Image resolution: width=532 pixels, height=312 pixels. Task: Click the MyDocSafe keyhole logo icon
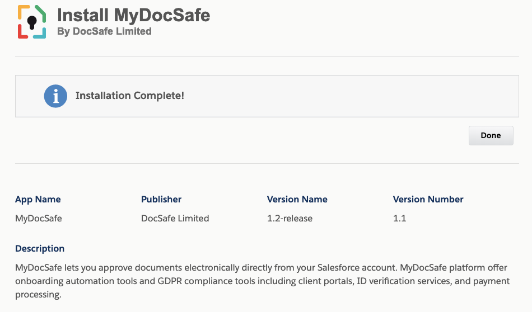coord(32,22)
